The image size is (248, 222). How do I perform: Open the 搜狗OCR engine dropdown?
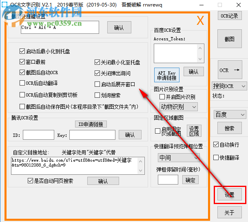tap(229, 86)
